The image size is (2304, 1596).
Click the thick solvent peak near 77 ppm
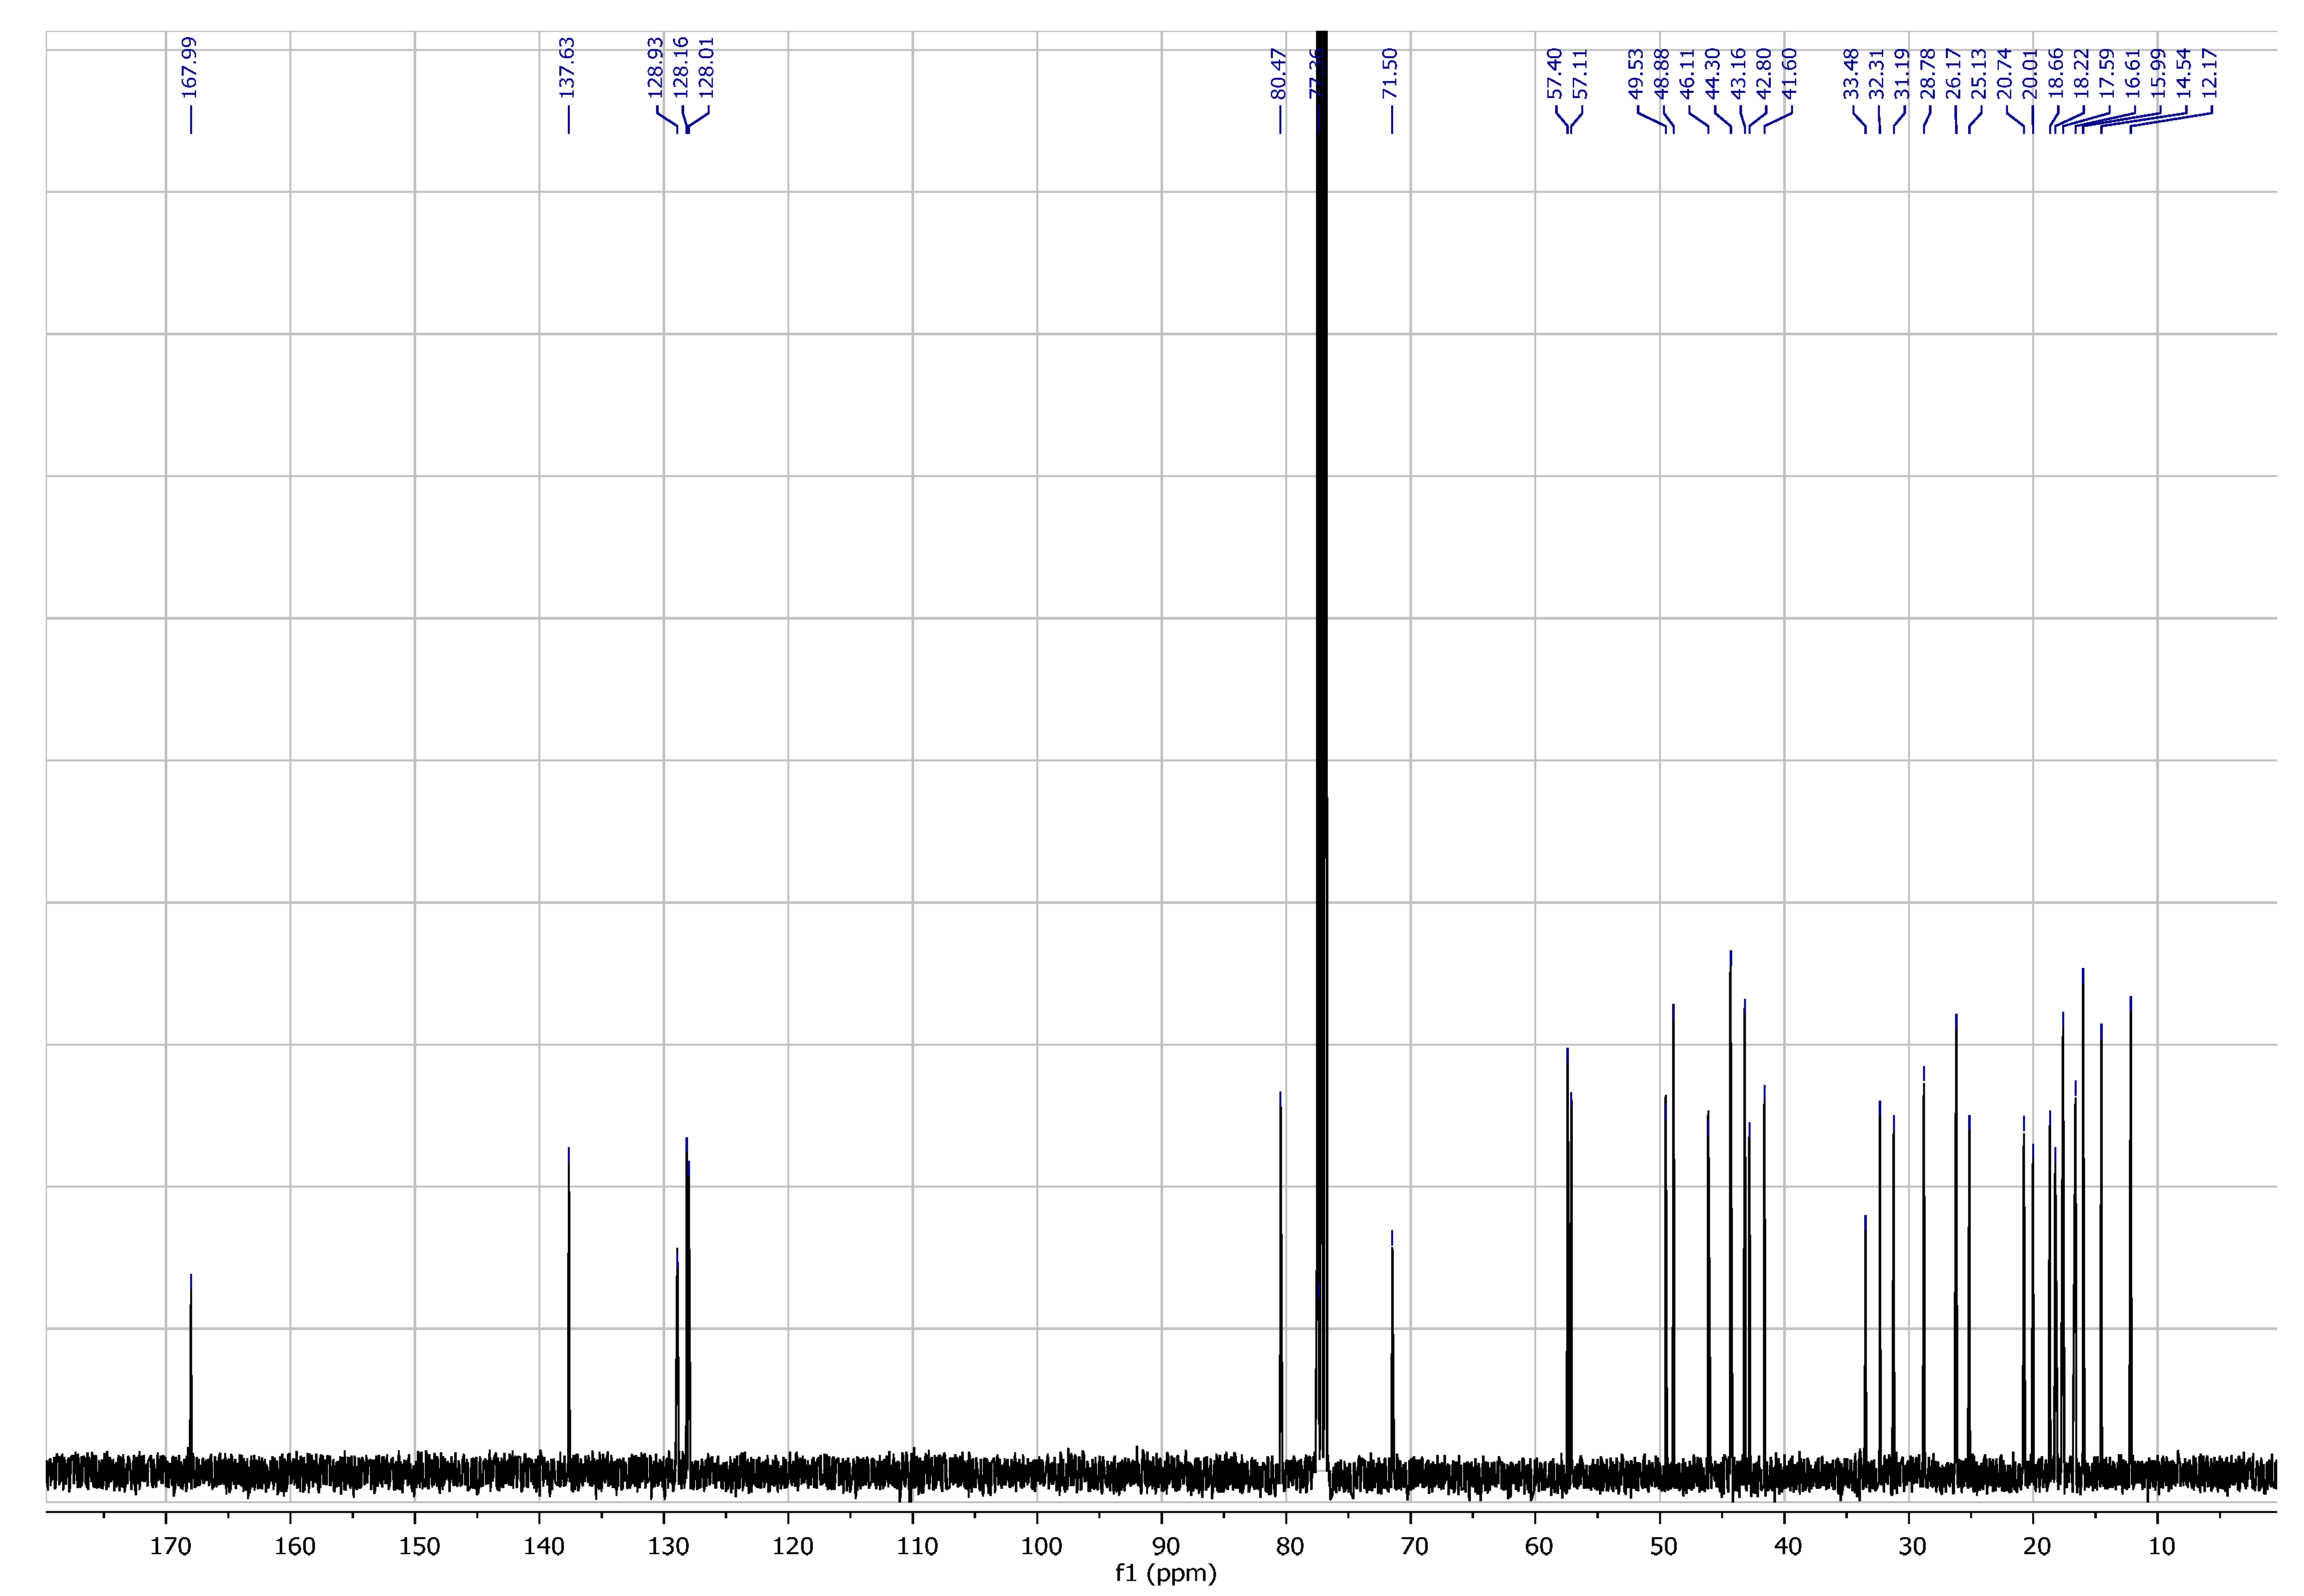click(1321, 750)
